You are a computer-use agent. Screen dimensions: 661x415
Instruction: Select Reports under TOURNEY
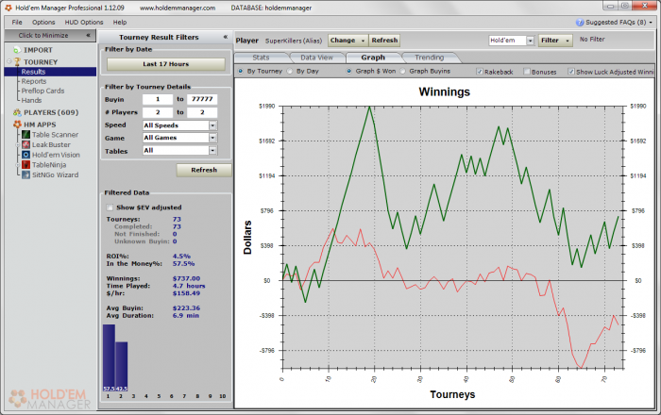pos(34,81)
